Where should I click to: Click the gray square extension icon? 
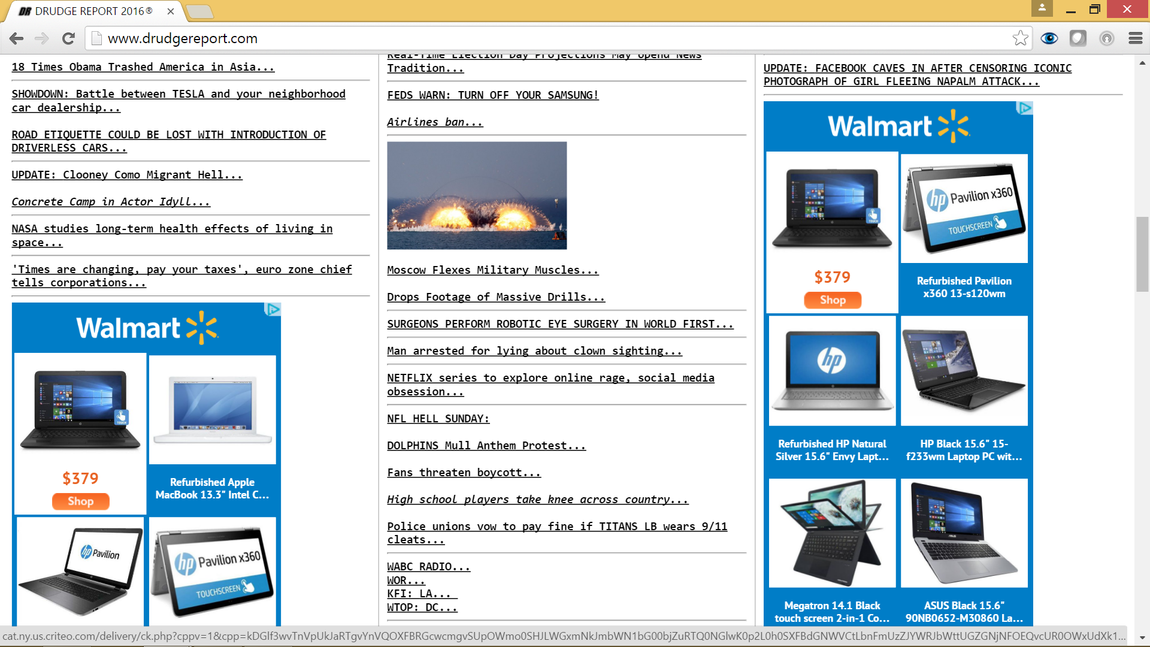tap(1078, 38)
